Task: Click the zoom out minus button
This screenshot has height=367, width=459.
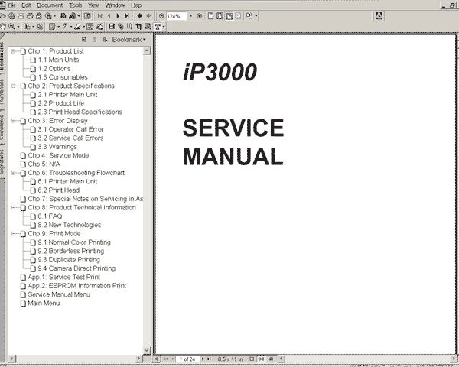Action: click(161, 16)
